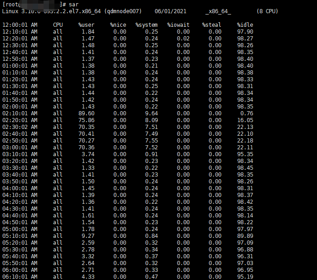Viewport: 317px width, 280px height.
Task: Click %idle value 22.11
Action: 245,147
